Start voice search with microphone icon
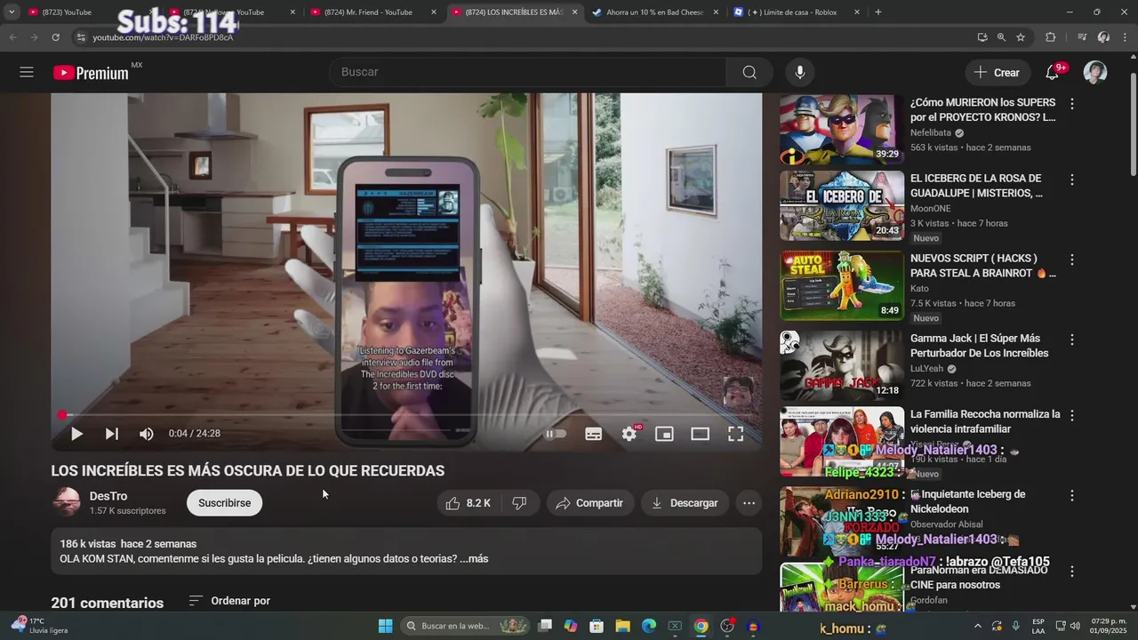1138x640 pixels. (x=800, y=72)
